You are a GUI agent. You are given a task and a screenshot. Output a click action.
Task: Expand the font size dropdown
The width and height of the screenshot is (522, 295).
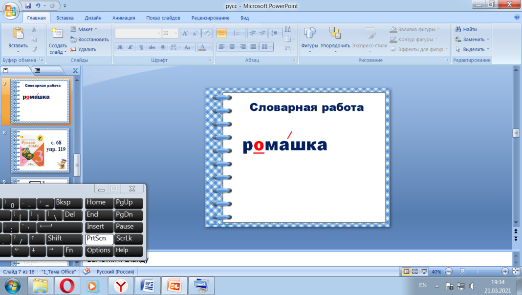tap(176, 33)
